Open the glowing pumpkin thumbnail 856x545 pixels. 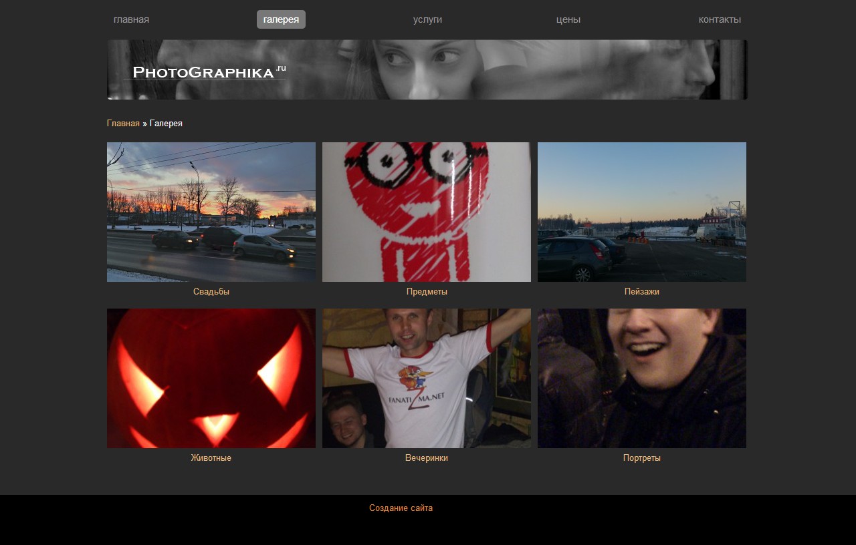[x=211, y=378]
